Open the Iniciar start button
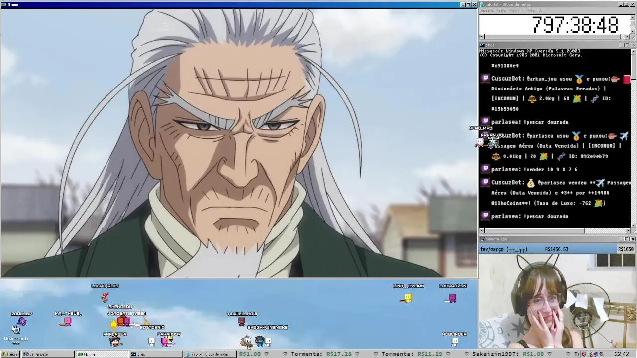This screenshot has height=358, width=637. (10, 354)
